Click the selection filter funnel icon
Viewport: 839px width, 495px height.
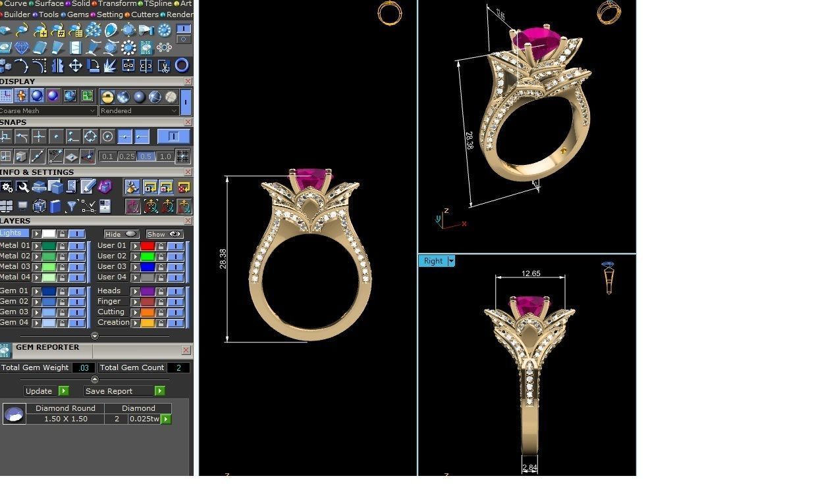tap(72, 206)
